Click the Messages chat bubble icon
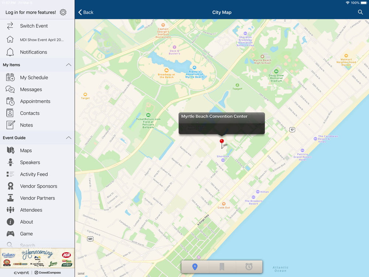Image resolution: width=369 pixels, height=277 pixels. (x=10, y=89)
